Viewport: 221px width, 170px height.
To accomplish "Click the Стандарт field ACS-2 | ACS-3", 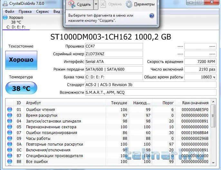I will pos(151,85).
